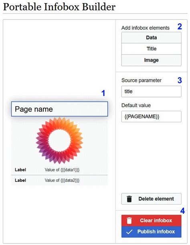Add an Image element
This screenshot has width=190, height=245.
pos(151,60)
